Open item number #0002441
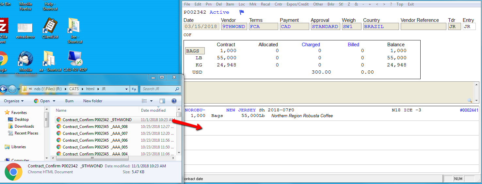This screenshot has height=184, width=482. [x=469, y=110]
